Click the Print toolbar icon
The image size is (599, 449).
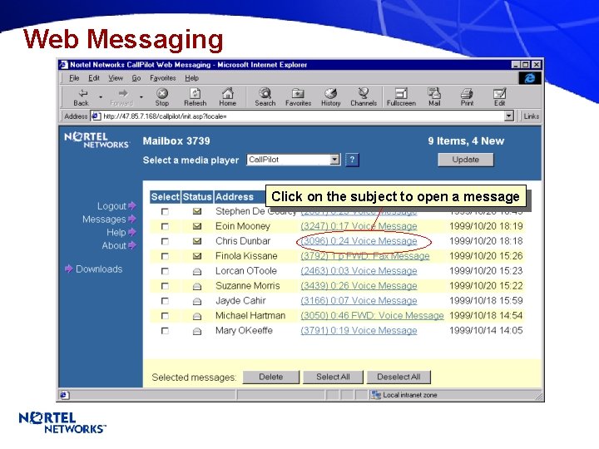tap(467, 97)
